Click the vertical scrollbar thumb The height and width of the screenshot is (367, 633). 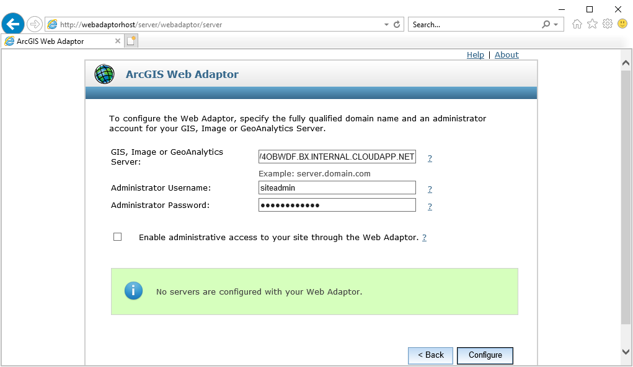coord(626,197)
